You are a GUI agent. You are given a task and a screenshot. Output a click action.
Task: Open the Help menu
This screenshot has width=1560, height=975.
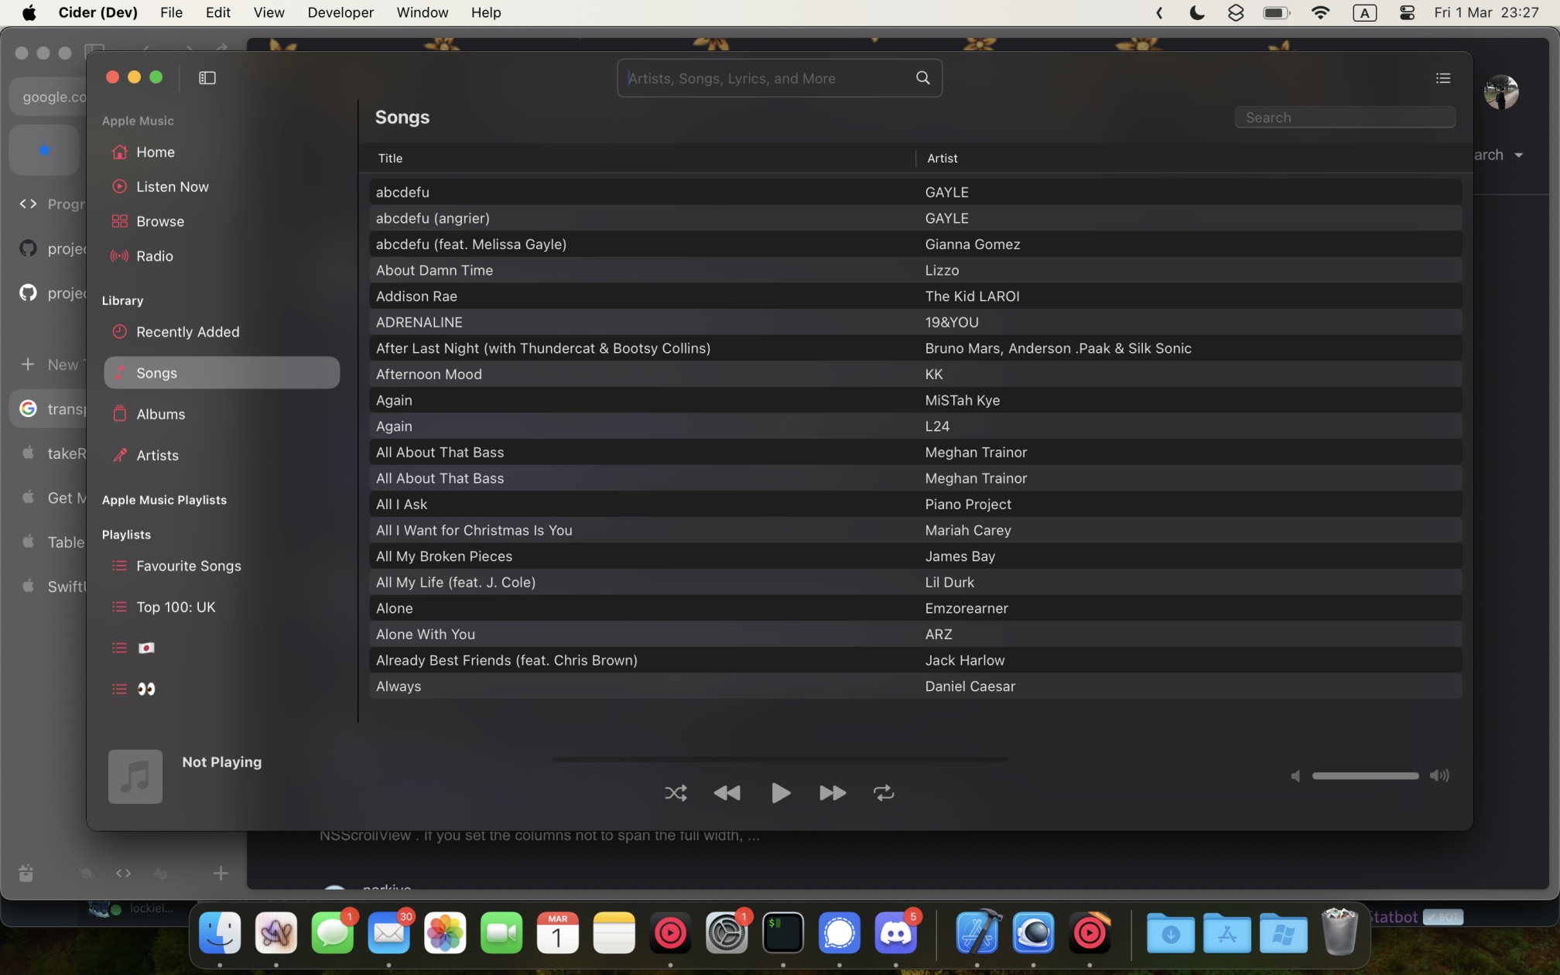[x=486, y=12]
